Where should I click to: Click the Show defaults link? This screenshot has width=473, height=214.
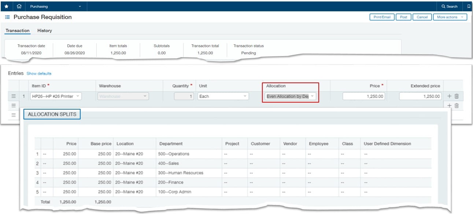point(39,74)
